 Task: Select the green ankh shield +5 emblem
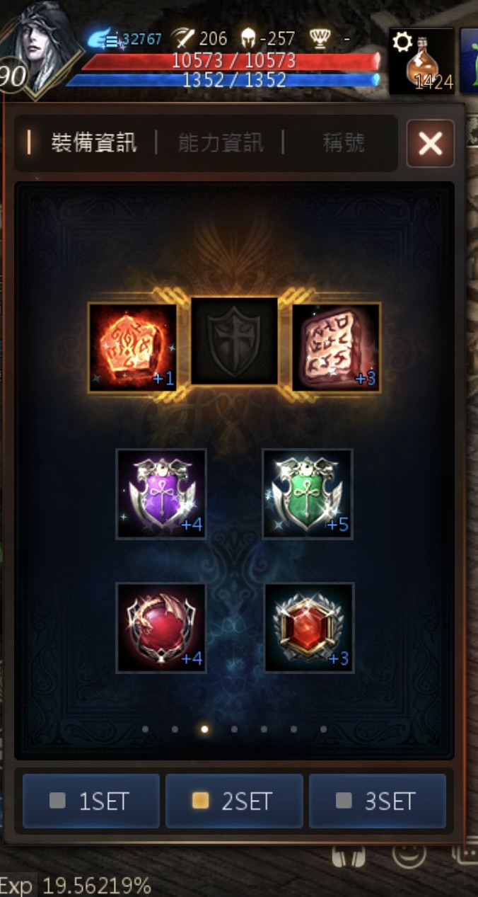point(308,494)
